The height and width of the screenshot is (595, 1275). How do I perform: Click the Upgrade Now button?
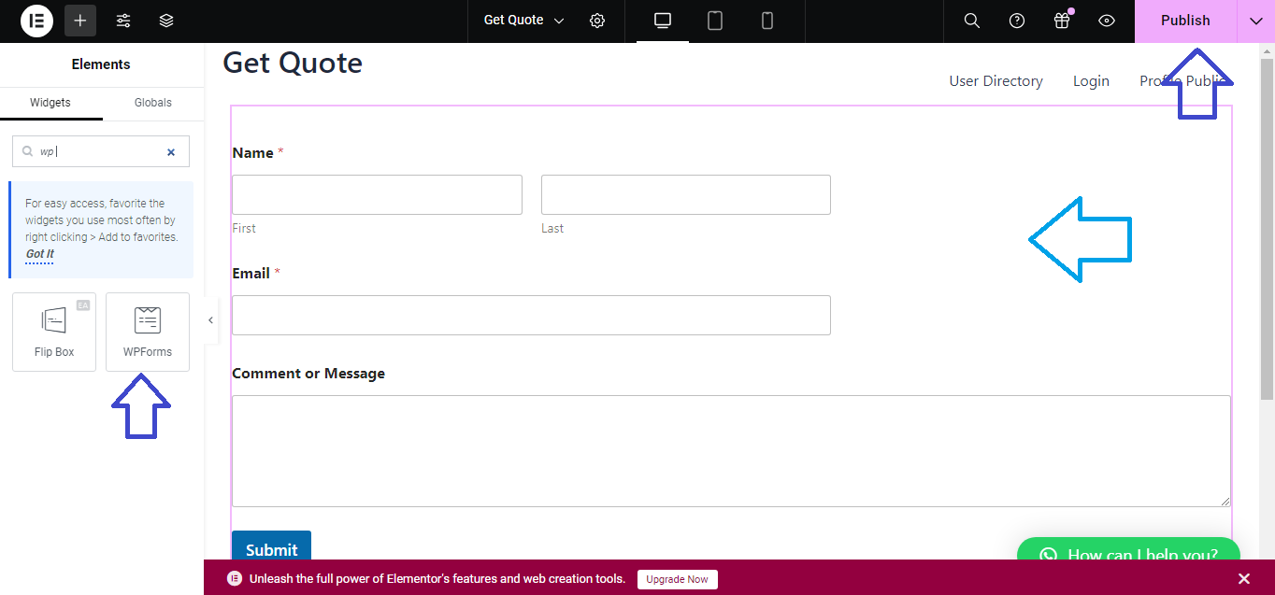[x=678, y=579]
